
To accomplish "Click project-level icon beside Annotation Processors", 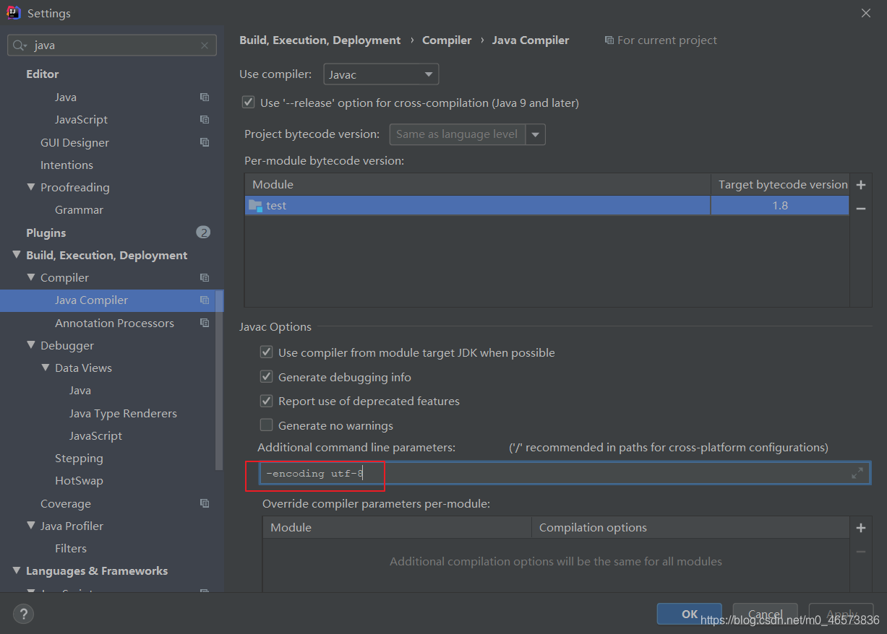I will [205, 323].
